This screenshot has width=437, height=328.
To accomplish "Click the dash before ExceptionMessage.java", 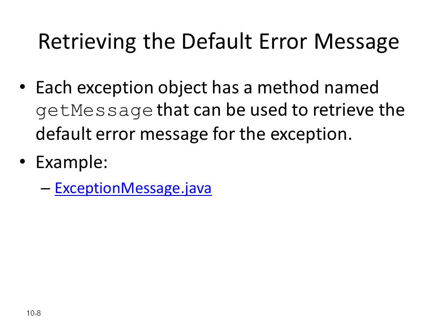I will pyautogui.click(x=45, y=189).
